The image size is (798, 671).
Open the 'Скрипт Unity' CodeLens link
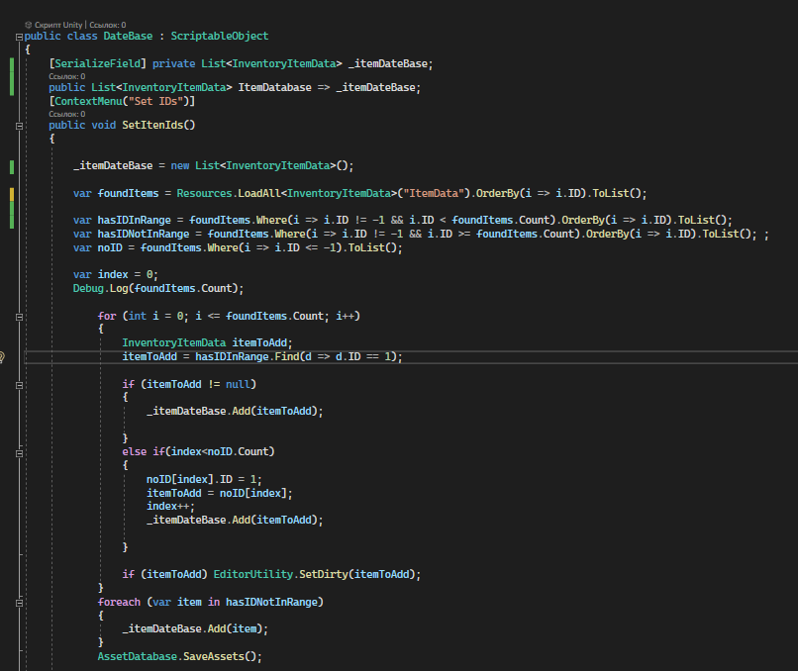58,25
